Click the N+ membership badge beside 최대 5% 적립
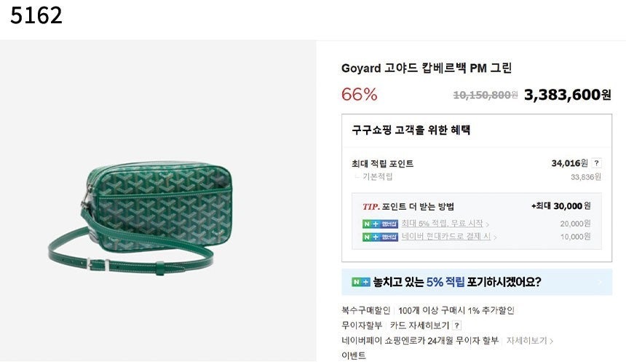The image size is (626, 362). [380, 224]
